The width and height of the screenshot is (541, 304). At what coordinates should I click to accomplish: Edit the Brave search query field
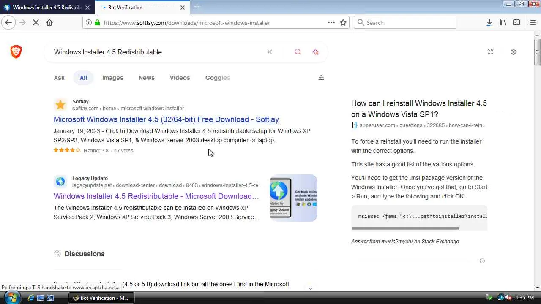(x=156, y=52)
